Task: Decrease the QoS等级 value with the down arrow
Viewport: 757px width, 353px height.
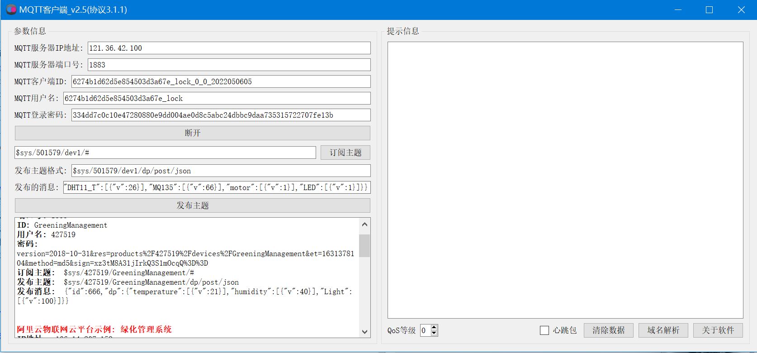Action: (434, 333)
